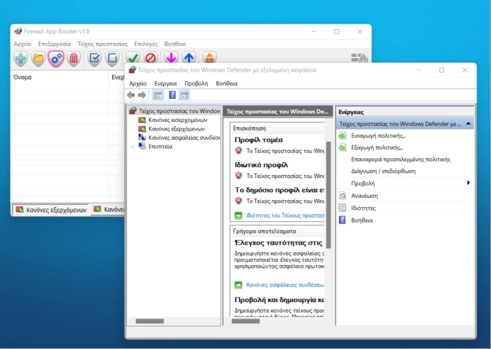
Task: Collapse the Ενέργειες section header arrow
Action: point(469,123)
